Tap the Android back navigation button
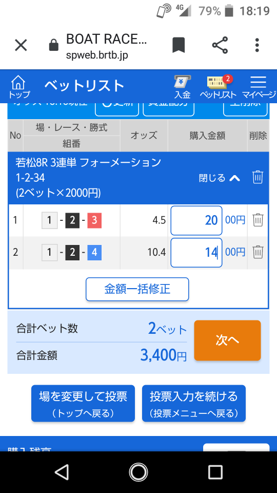The width and height of the screenshot is (277, 493). (x=62, y=472)
